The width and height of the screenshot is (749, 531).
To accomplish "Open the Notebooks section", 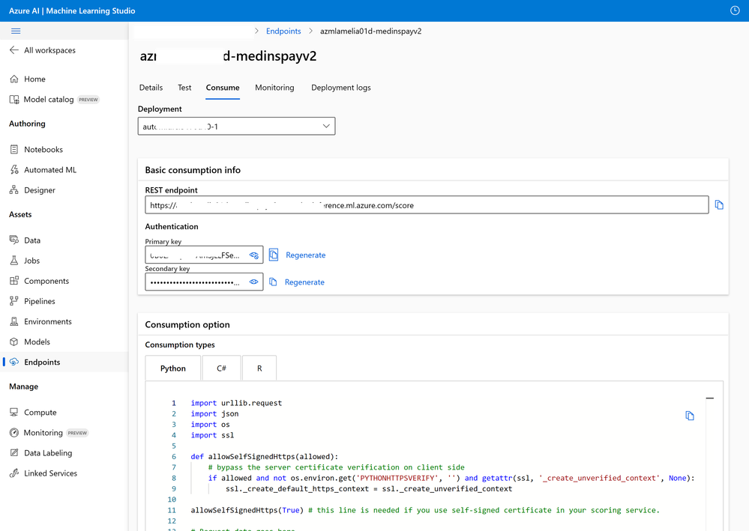I will coord(43,149).
